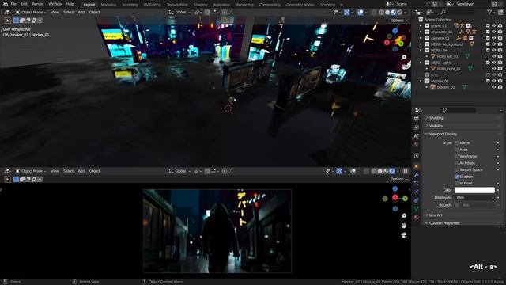This screenshot has width=506, height=285.
Task: Enable the Show Name checkbox
Action: tap(457, 142)
